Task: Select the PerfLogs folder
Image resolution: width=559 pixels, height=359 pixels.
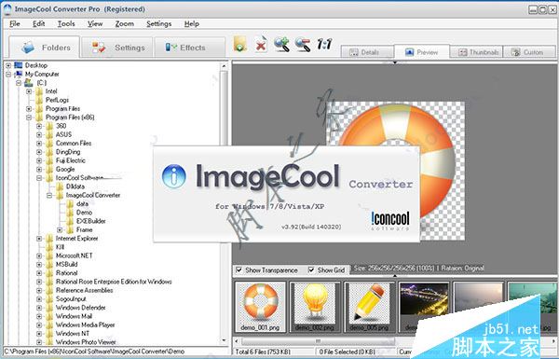Action: click(x=57, y=100)
